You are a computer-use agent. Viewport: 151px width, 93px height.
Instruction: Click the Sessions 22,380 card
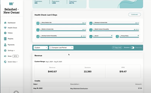click(x=88, y=71)
